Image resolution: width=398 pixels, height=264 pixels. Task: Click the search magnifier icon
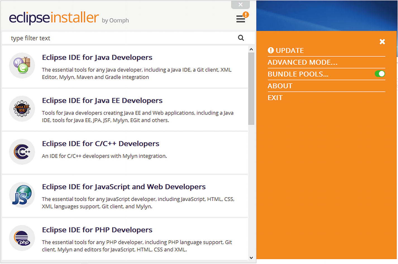241,38
